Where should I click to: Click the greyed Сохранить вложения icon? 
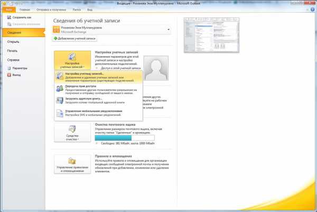pos(9,24)
